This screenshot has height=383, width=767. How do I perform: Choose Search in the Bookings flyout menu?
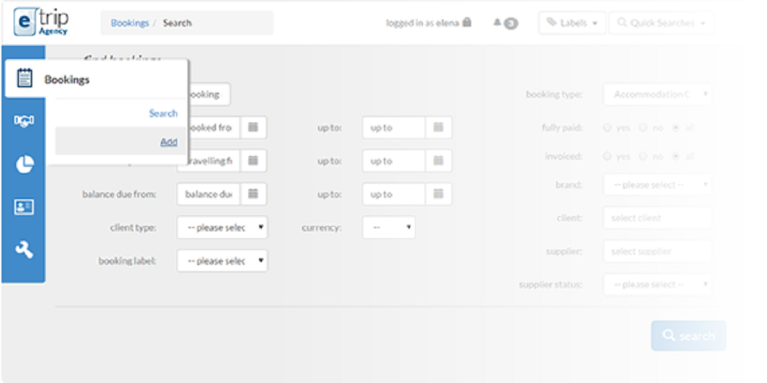(162, 113)
